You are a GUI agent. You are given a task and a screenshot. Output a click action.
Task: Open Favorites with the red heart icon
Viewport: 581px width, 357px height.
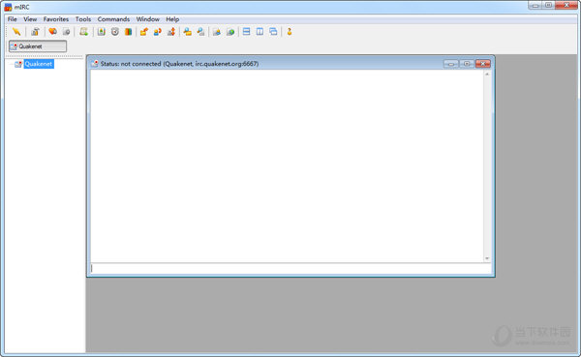[x=52, y=32]
